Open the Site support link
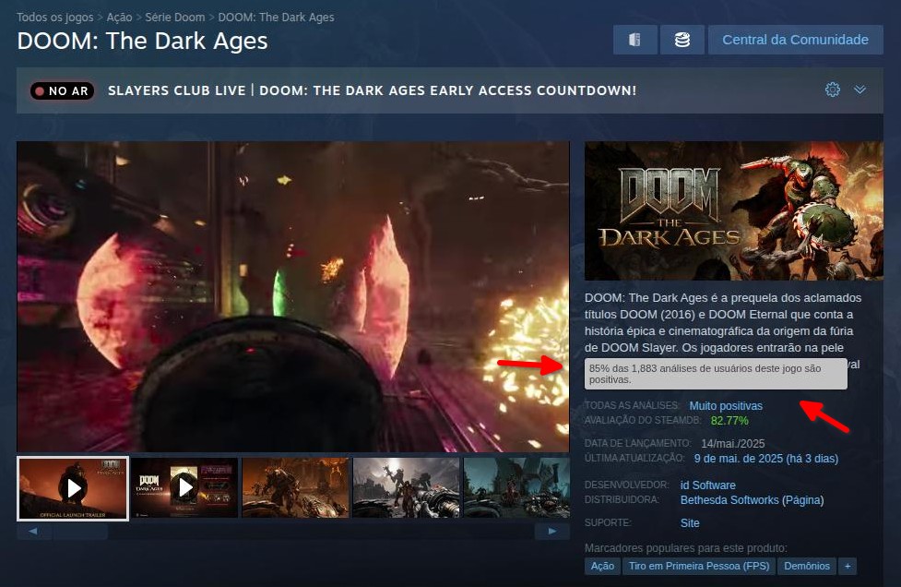 pos(690,523)
